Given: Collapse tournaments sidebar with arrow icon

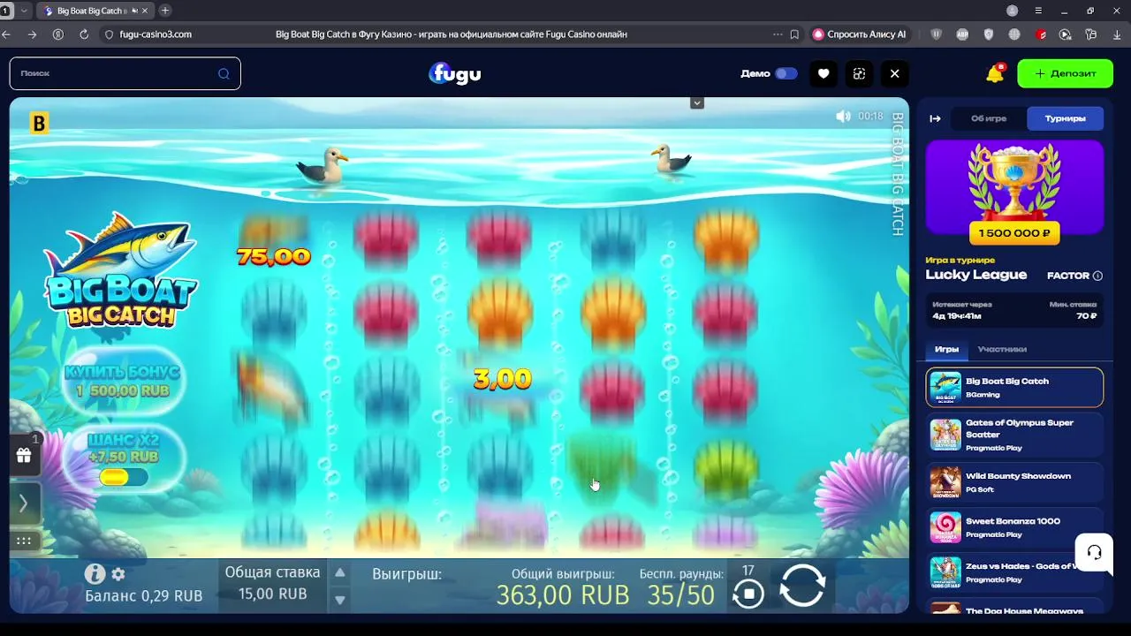Looking at the screenshot, I should pyautogui.click(x=935, y=118).
